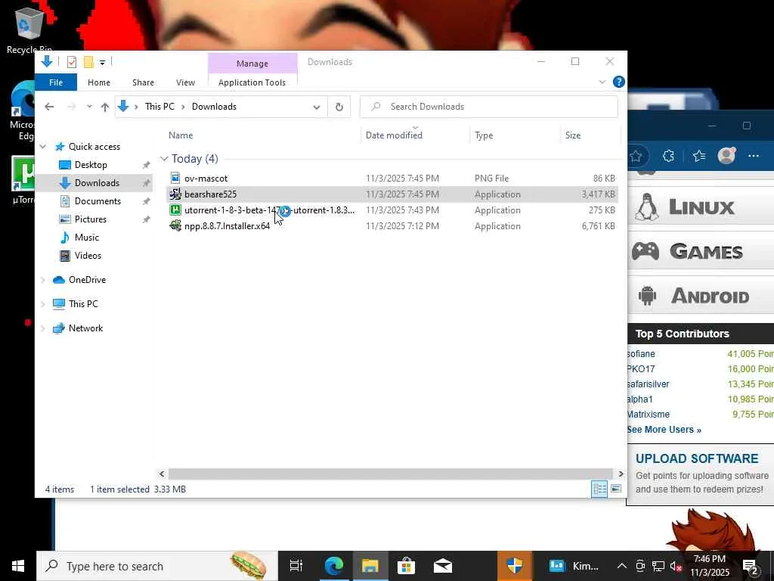Click the muted volume tray icon
This screenshot has width=774, height=581.
[676, 566]
